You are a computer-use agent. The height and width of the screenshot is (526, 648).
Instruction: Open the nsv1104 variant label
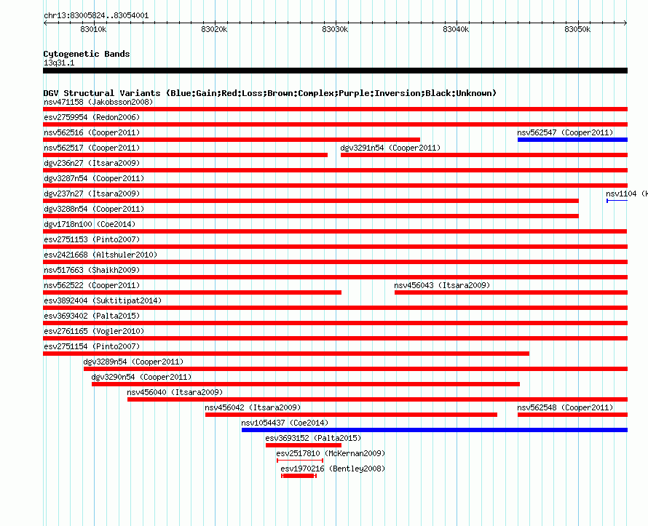point(626,194)
